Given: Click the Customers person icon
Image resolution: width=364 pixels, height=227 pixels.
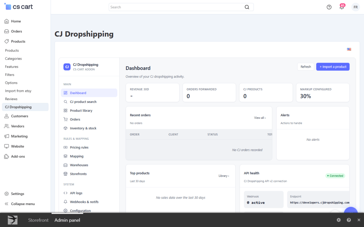Looking at the screenshot, I should 6,116.
